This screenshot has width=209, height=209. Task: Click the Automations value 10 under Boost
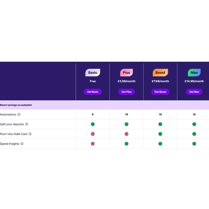tap(160, 114)
